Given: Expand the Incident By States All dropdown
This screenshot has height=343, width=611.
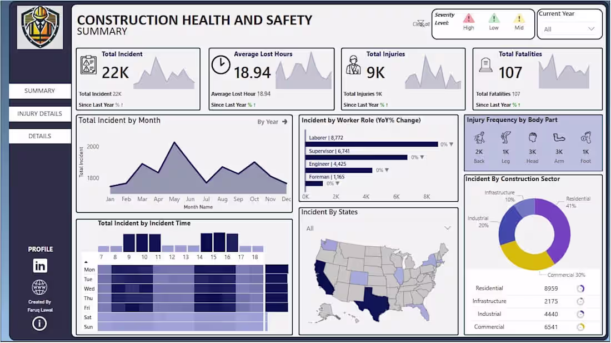Looking at the screenshot, I should click(448, 228).
